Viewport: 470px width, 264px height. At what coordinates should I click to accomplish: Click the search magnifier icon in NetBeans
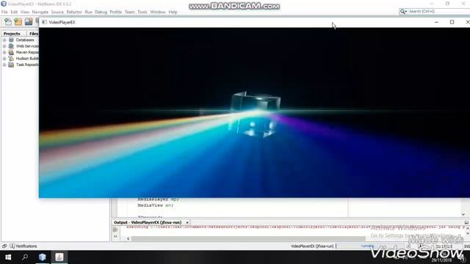pyautogui.click(x=403, y=12)
